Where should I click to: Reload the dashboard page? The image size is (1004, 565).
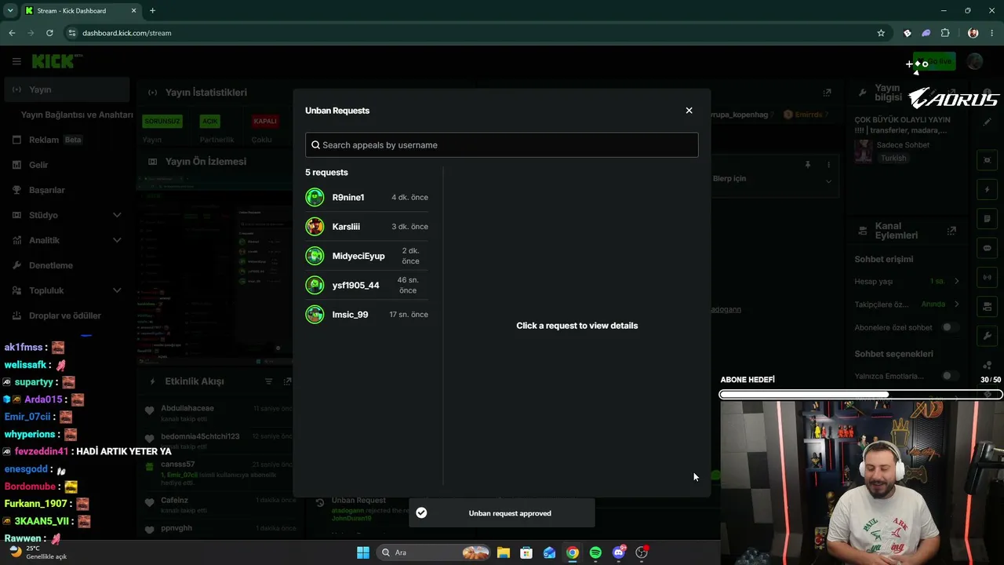pos(49,33)
